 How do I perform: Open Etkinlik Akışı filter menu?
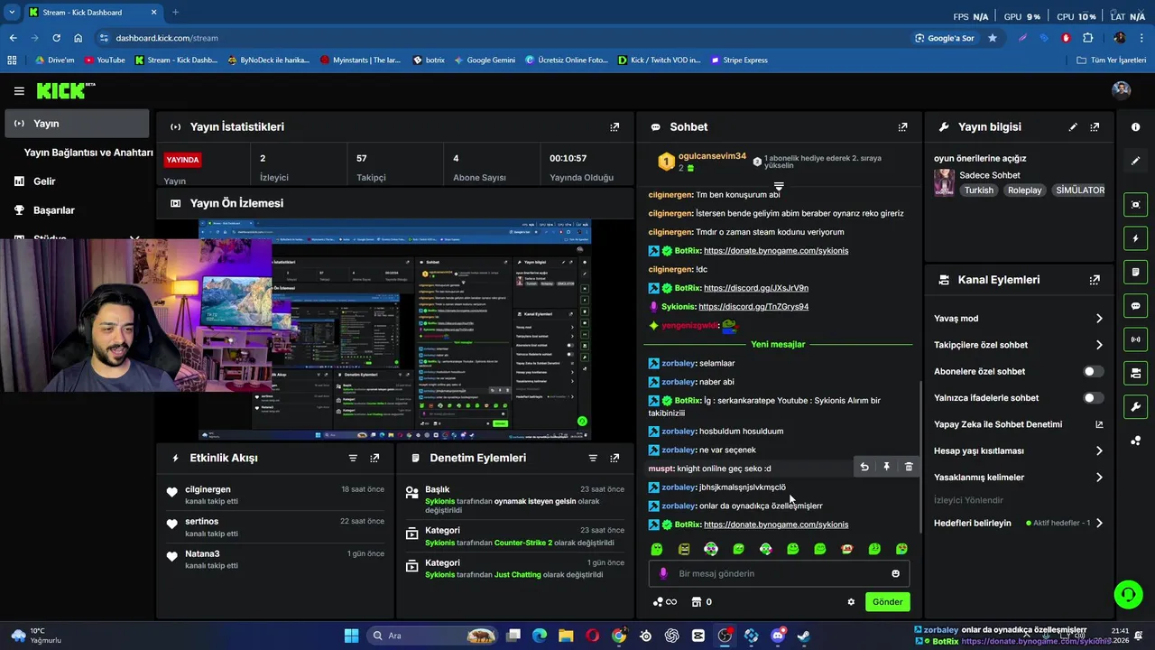pyautogui.click(x=353, y=458)
